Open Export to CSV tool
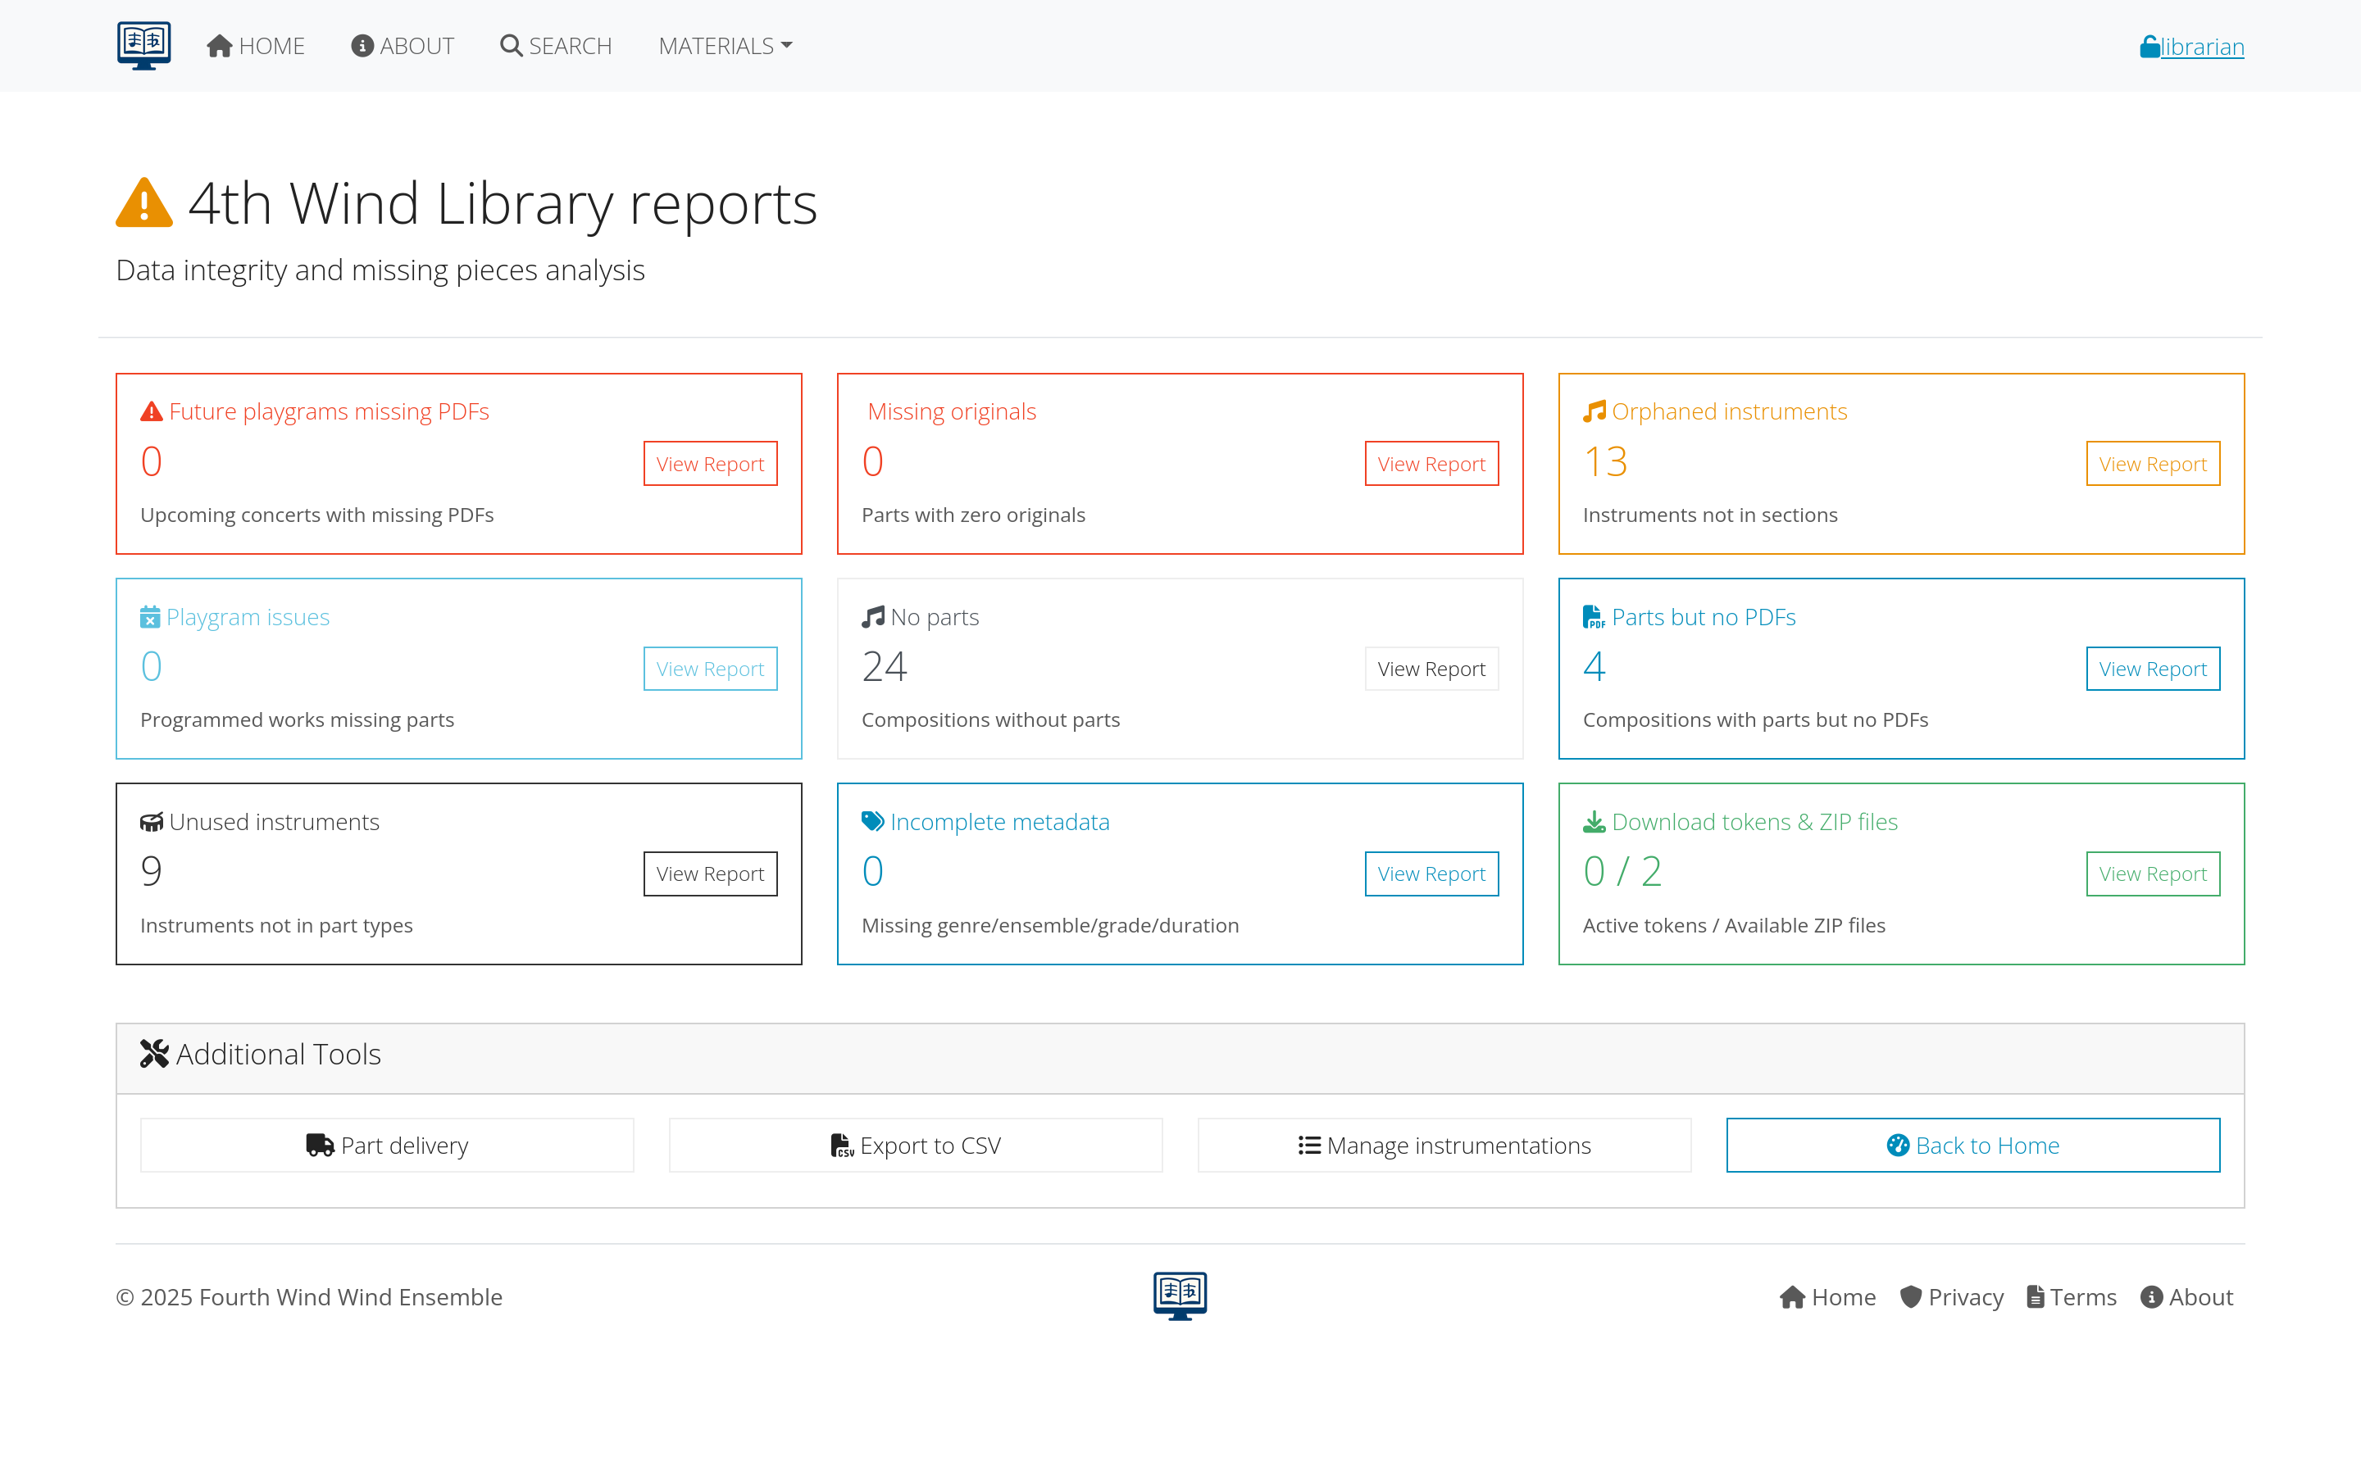Image resolution: width=2361 pixels, height=1475 pixels. [914, 1144]
